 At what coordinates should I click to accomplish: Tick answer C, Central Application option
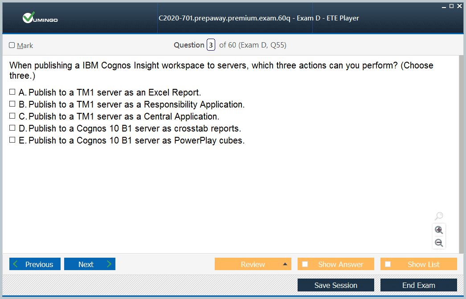click(x=12, y=116)
